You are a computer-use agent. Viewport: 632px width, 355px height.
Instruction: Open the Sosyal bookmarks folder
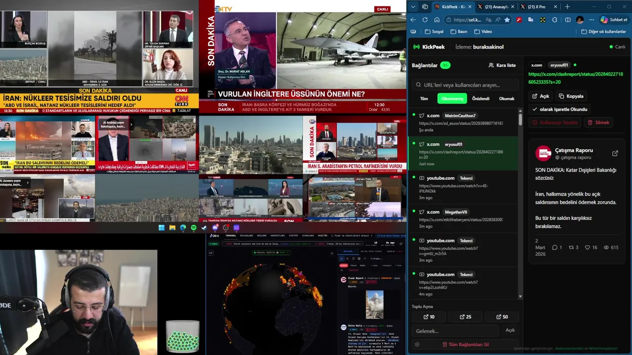pyautogui.click(x=434, y=32)
